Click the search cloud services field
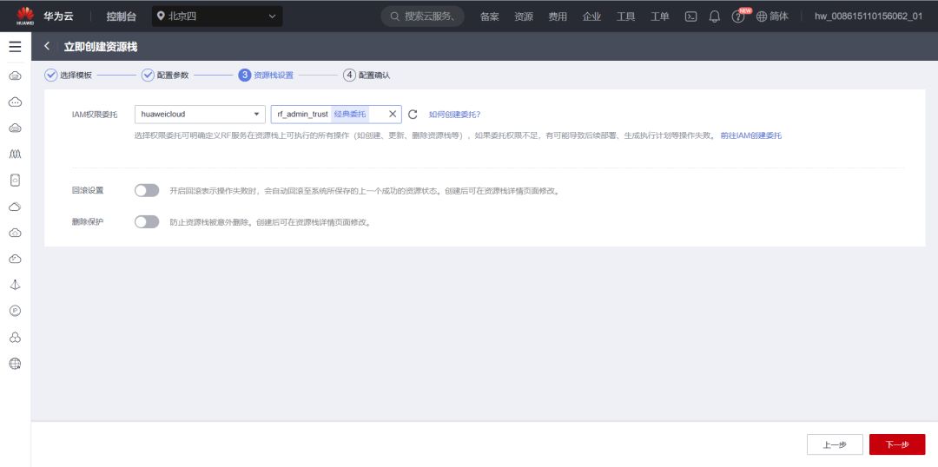Viewport: 938px width, 467px height. (422, 16)
